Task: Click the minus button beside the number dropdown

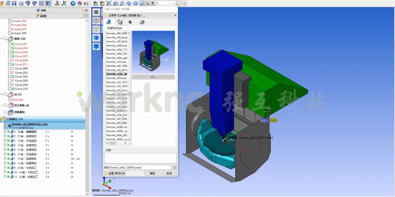Action: 179,4
